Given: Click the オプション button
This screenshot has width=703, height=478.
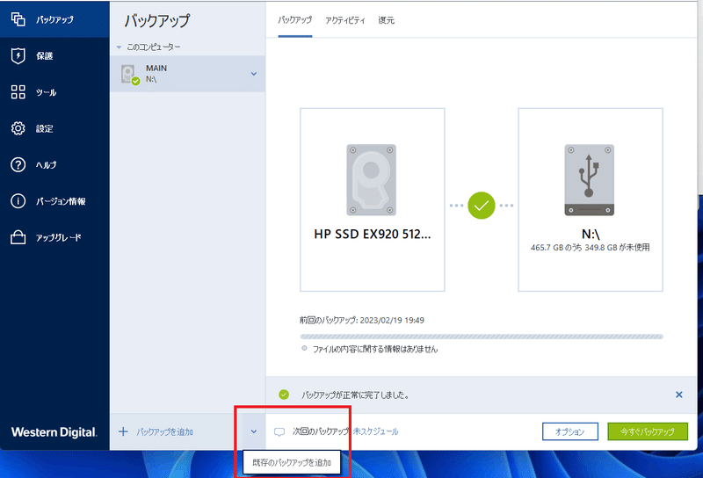Looking at the screenshot, I should (569, 431).
